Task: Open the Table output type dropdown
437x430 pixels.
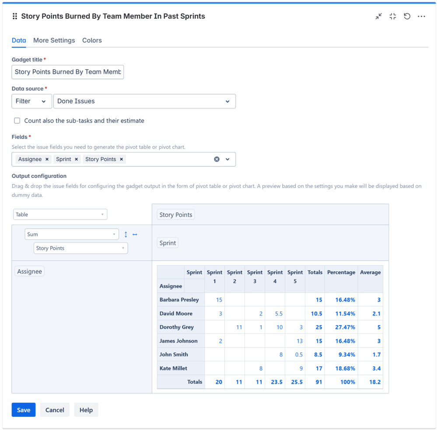Action: tap(60, 215)
